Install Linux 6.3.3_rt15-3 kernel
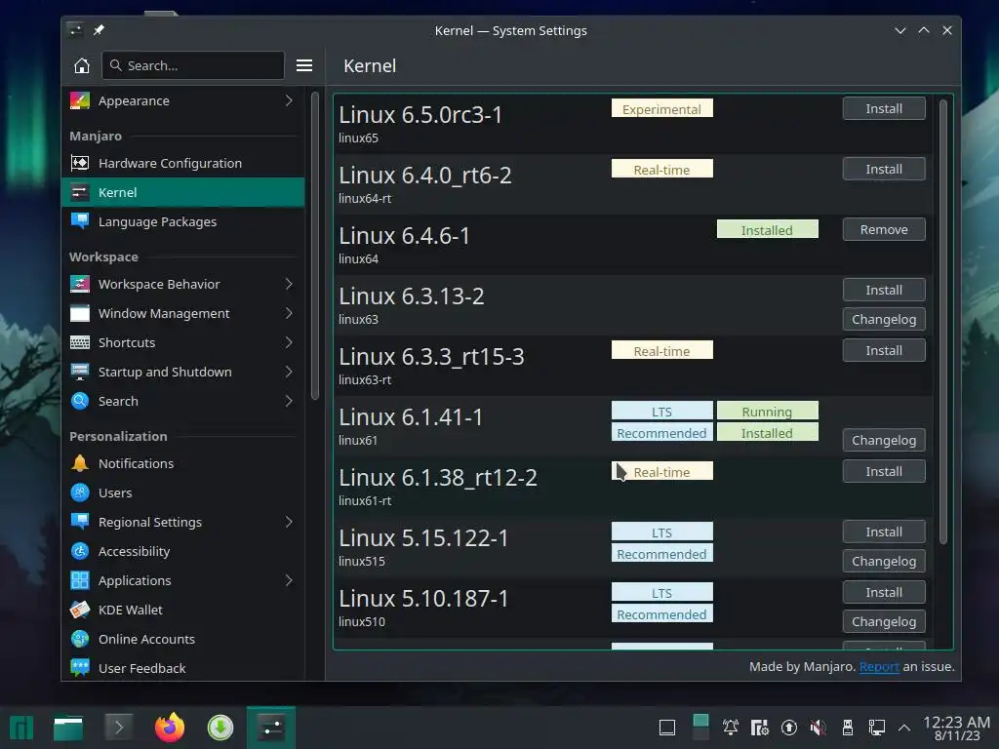Viewport: 999px width, 749px height. click(x=884, y=351)
